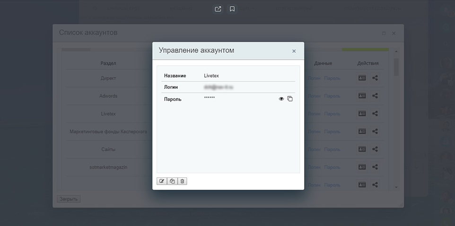Select Livetex in Раздел column

pos(108,114)
